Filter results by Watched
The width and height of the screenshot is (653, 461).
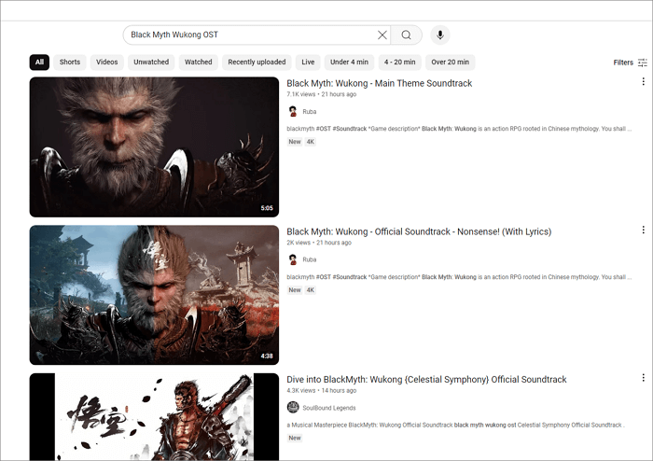pos(198,62)
